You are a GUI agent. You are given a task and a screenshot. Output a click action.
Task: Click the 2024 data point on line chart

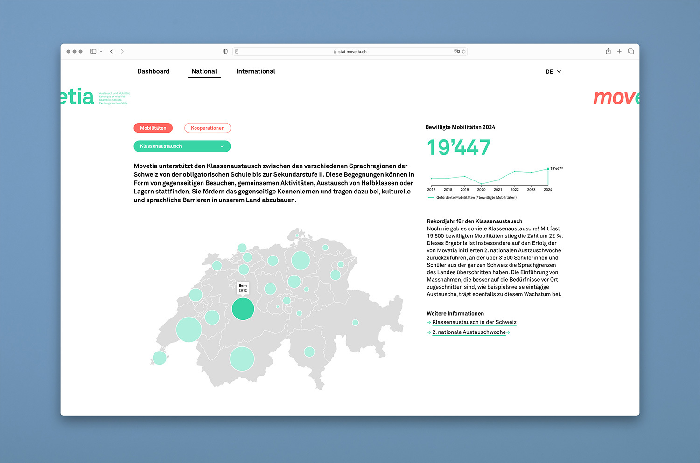[548, 169]
